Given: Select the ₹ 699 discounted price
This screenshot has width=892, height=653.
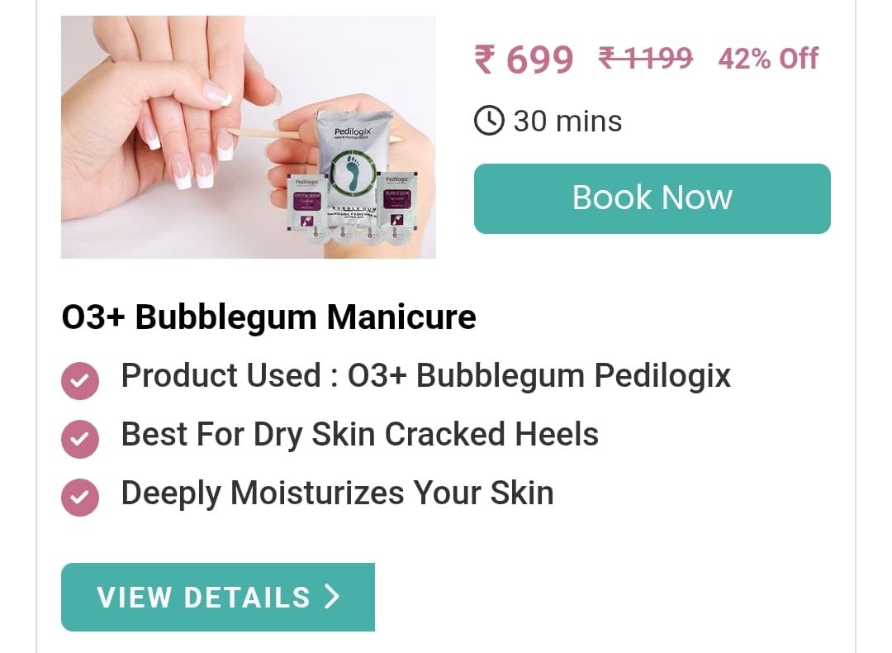Looking at the screenshot, I should (x=524, y=60).
